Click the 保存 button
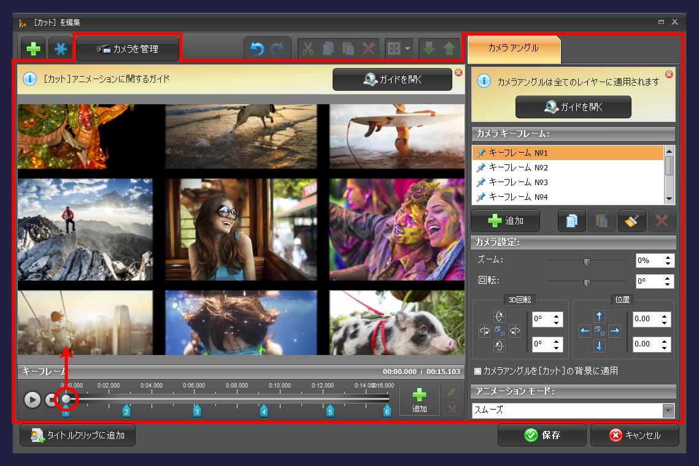This screenshot has width=699, height=466. [x=542, y=435]
